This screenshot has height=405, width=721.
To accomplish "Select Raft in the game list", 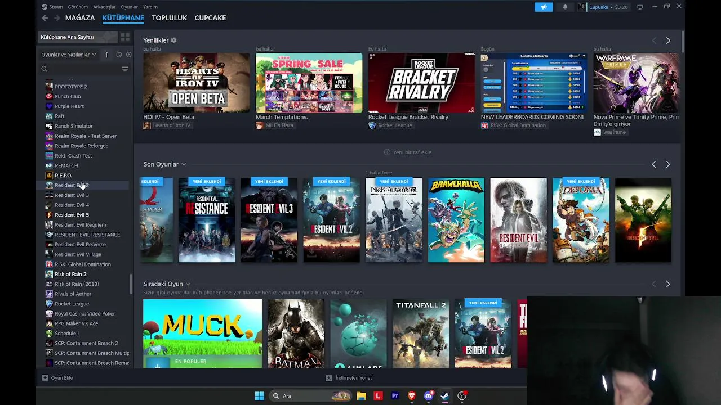I will [x=59, y=116].
